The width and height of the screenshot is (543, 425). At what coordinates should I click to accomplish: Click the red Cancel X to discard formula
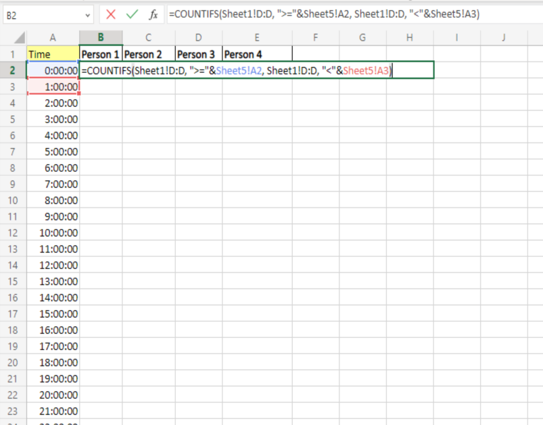point(112,14)
